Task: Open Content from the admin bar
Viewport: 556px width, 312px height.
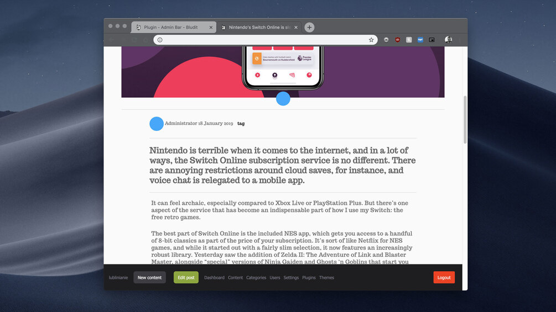Action: [235, 278]
